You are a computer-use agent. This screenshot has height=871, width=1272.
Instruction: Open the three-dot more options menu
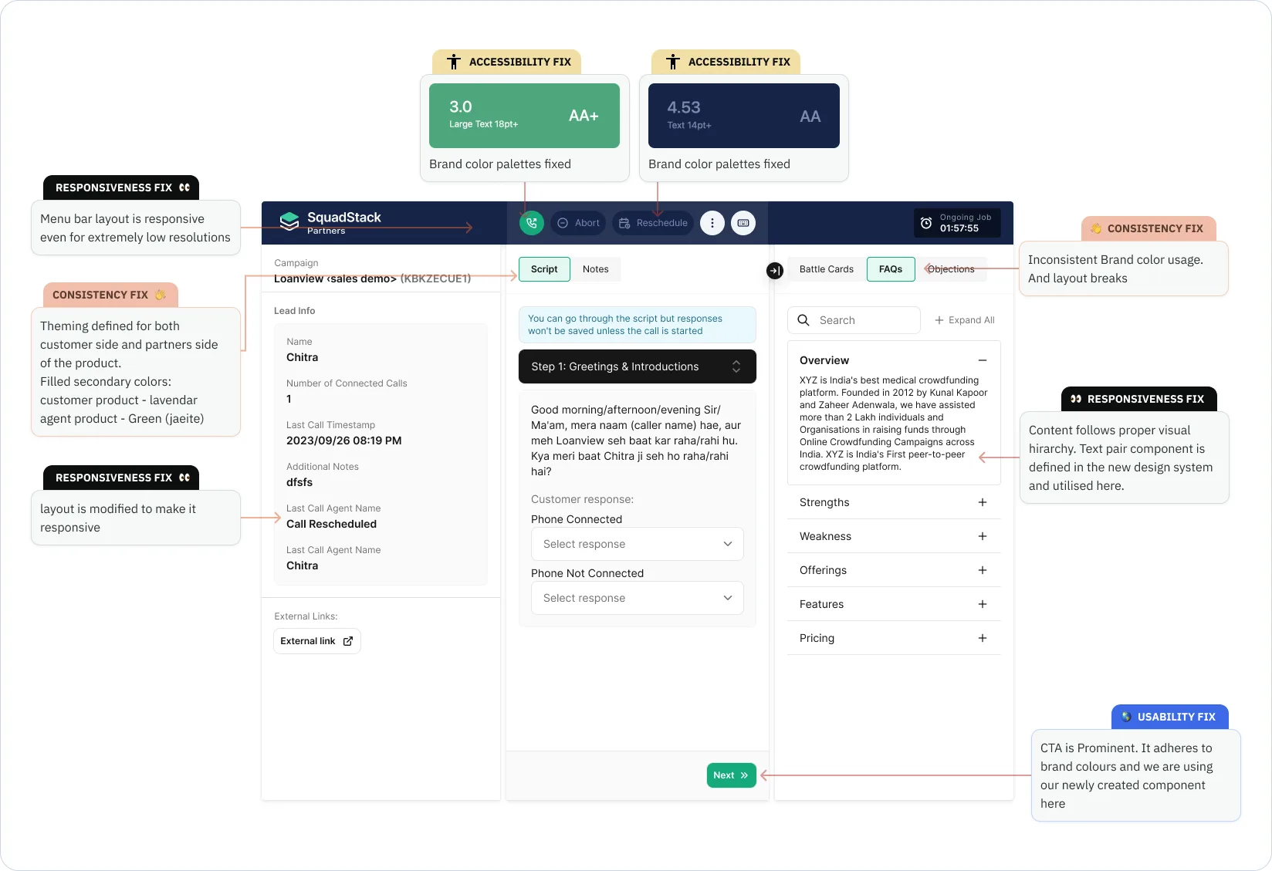pyautogui.click(x=712, y=223)
